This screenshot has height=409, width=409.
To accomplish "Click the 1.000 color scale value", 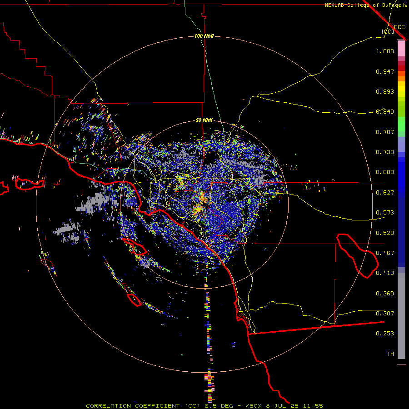I will (385, 51).
